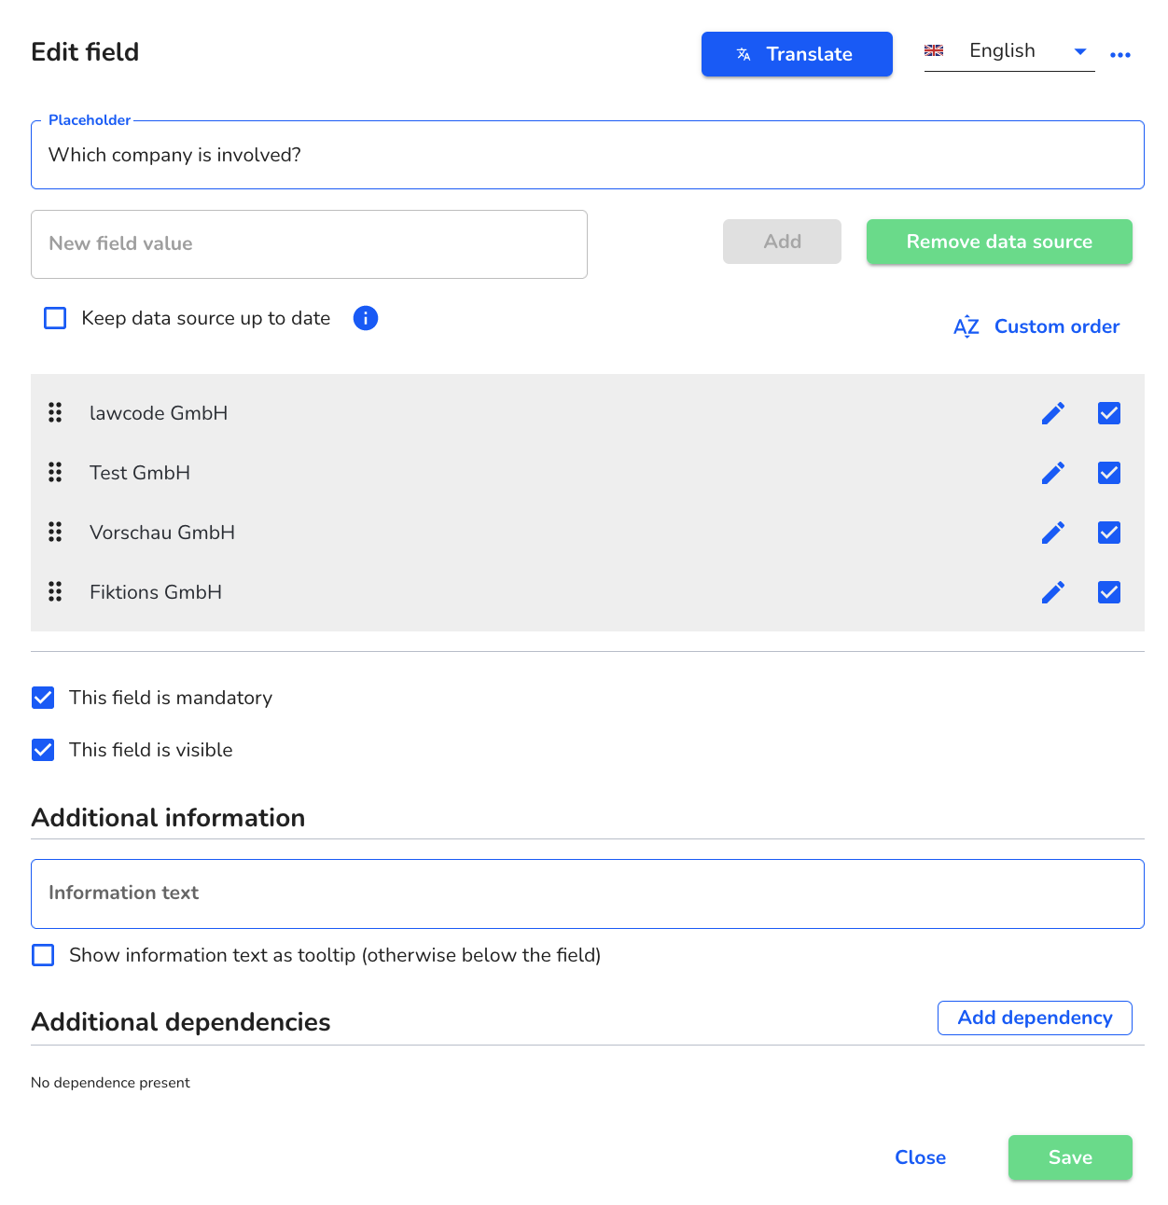Viewport: 1168px width, 1205px height.
Task: Uncheck This field is mandatory
Action: coord(43,698)
